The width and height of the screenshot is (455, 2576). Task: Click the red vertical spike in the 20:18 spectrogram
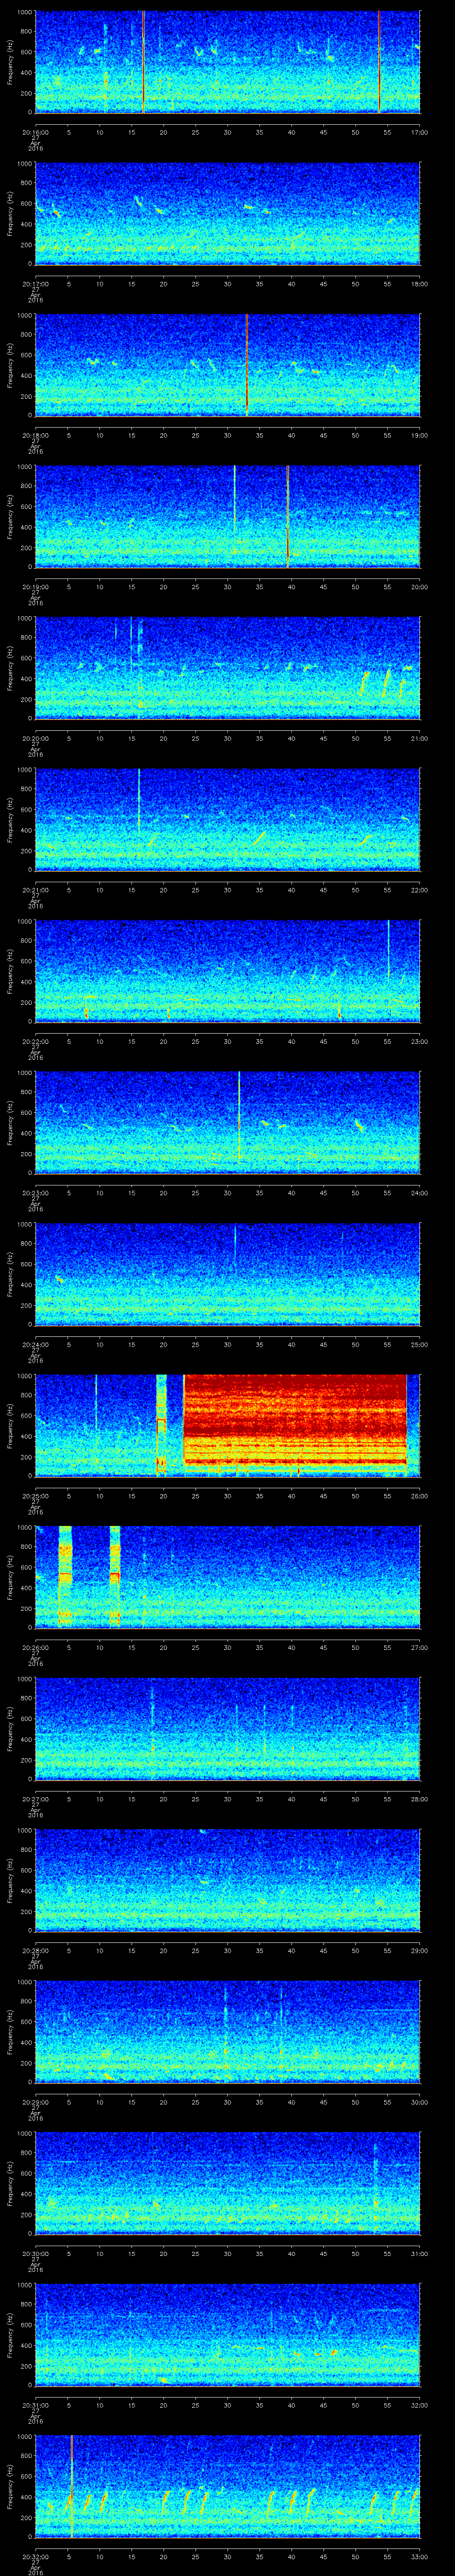tap(246, 364)
